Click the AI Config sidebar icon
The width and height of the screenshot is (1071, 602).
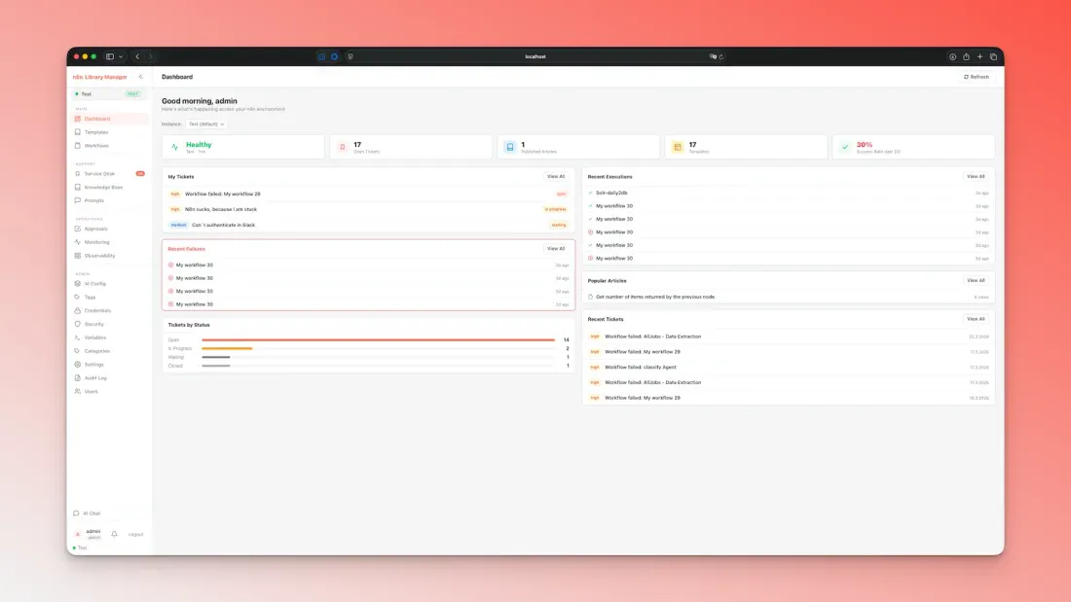click(x=77, y=283)
